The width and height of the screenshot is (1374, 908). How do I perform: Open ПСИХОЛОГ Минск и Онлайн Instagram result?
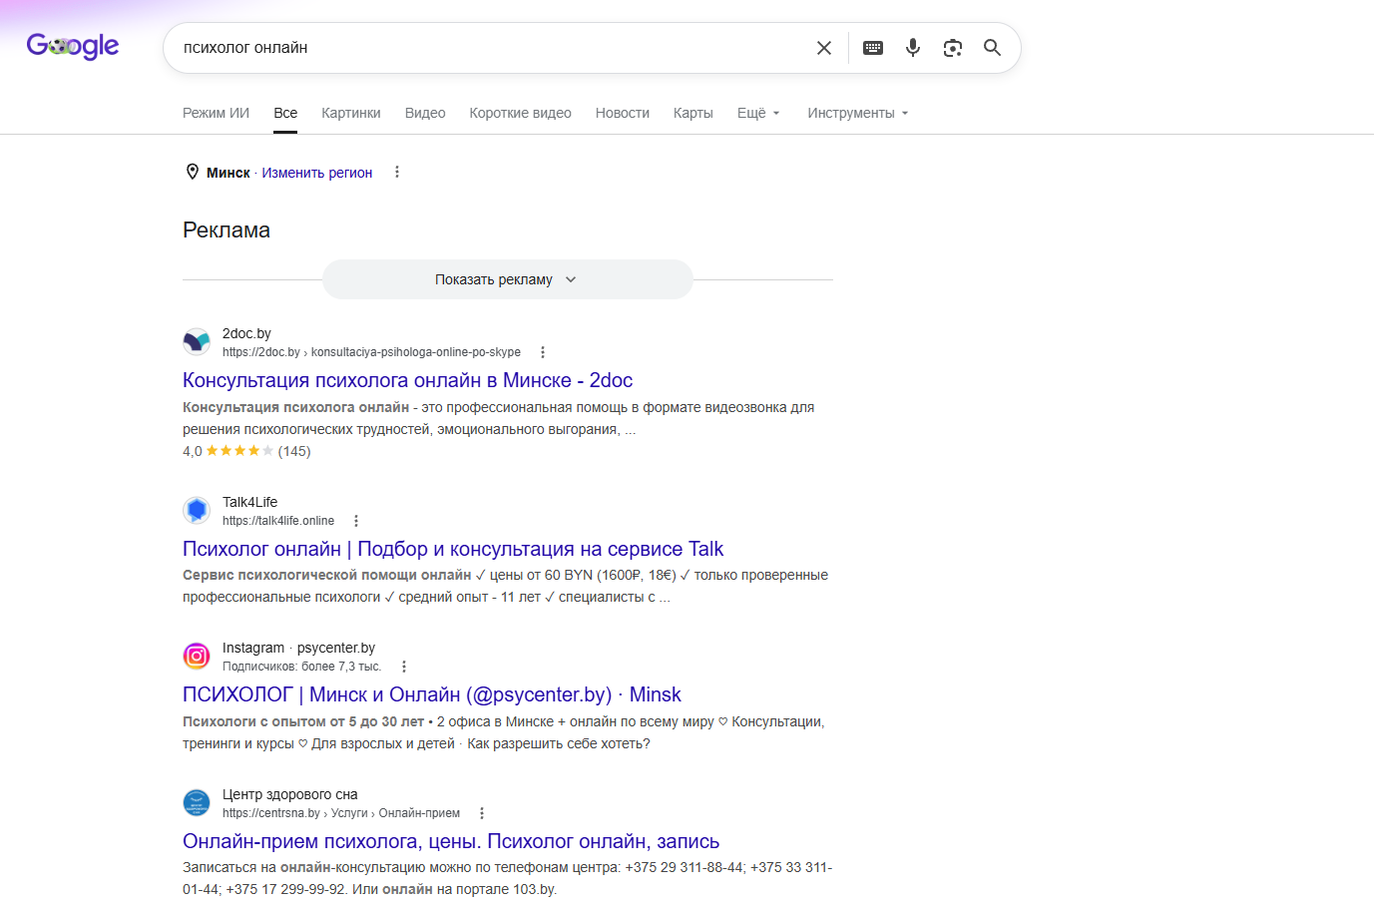432,694
